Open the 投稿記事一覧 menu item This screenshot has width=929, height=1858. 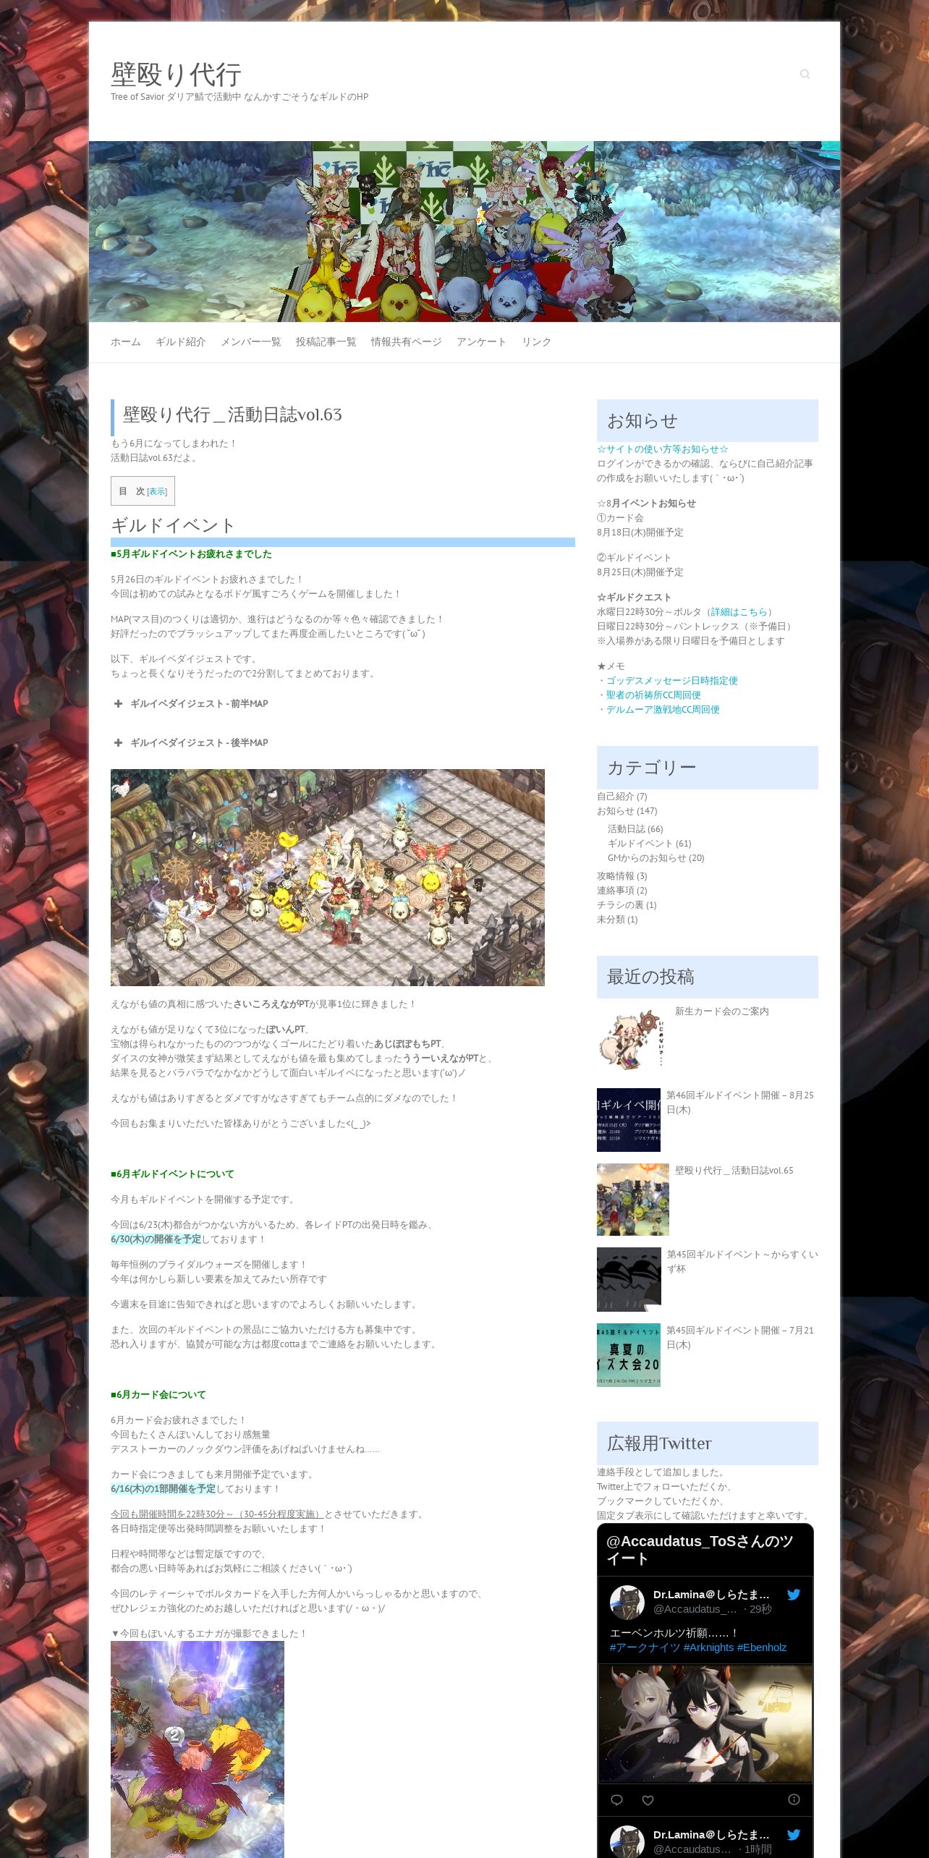(x=326, y=342)
